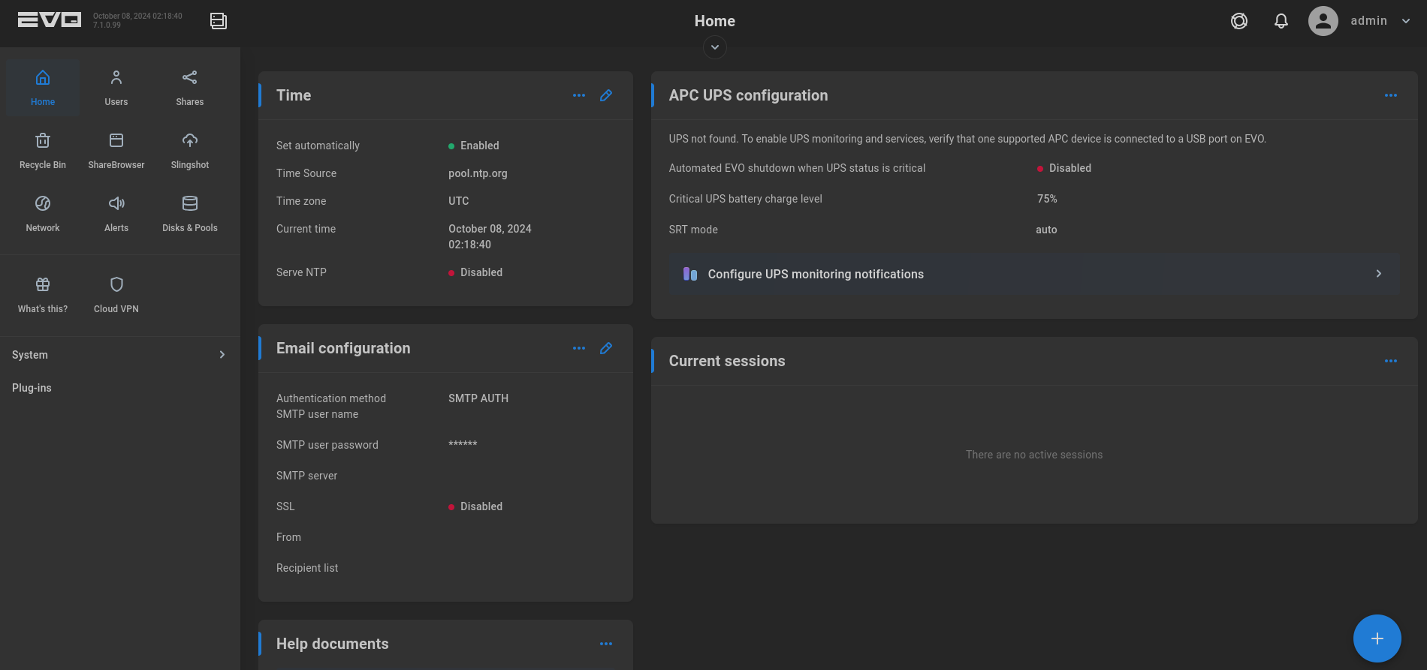The image size is (1427, 670).
Task: Click the 75% critical battery value
Action: [1047, 199]
